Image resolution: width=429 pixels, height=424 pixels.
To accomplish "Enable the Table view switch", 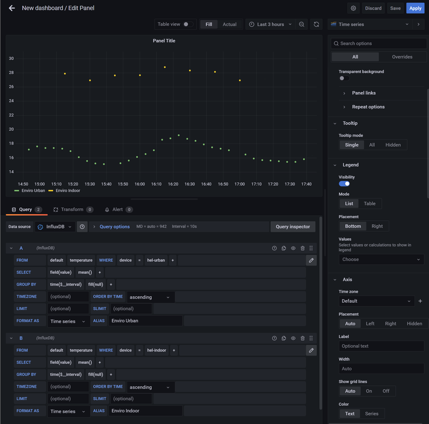I will tap(188, 24).
